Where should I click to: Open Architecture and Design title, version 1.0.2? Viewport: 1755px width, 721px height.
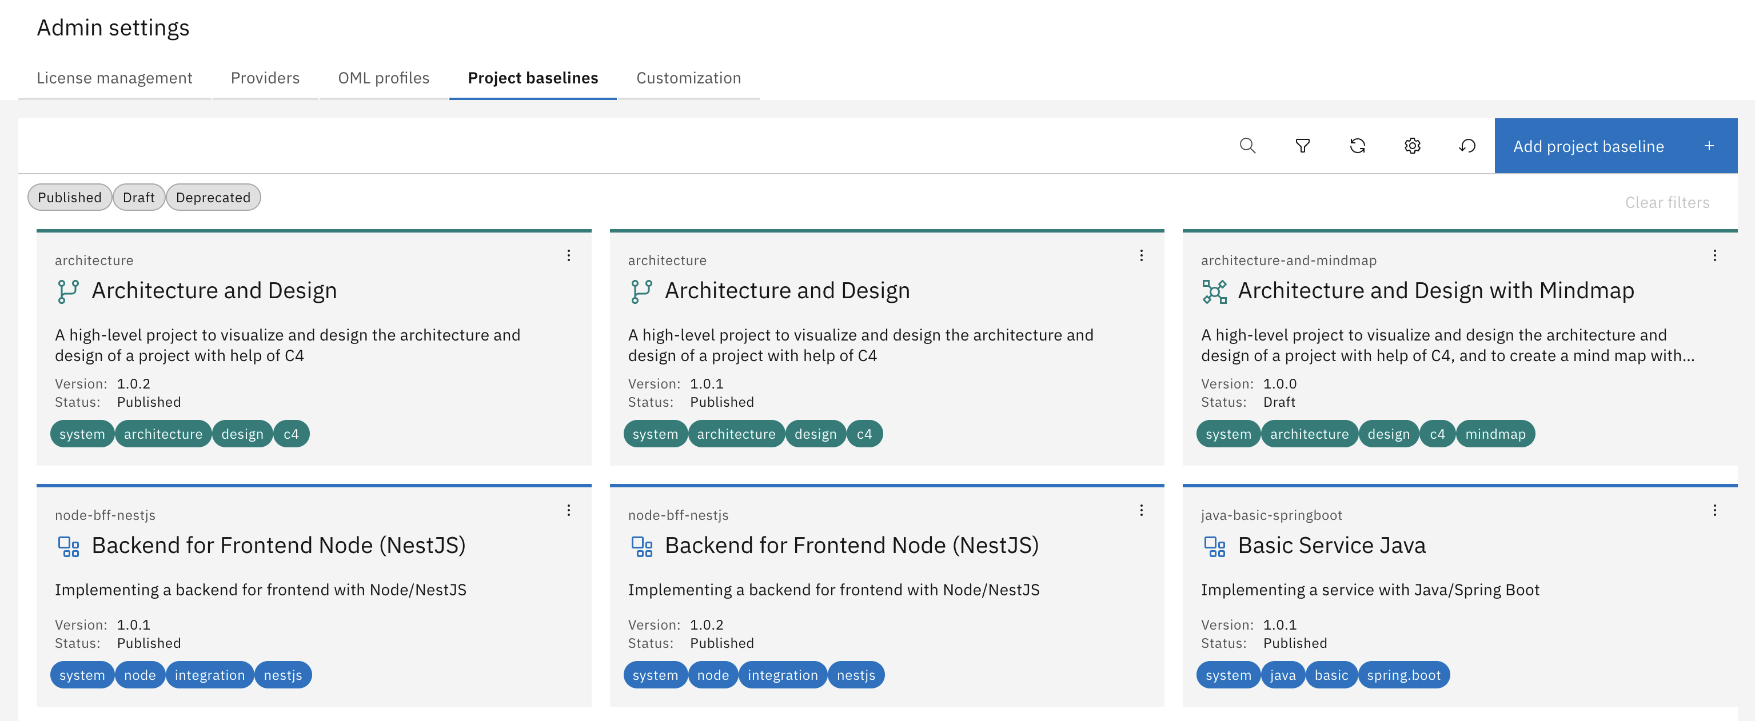[x=214, y=291]
